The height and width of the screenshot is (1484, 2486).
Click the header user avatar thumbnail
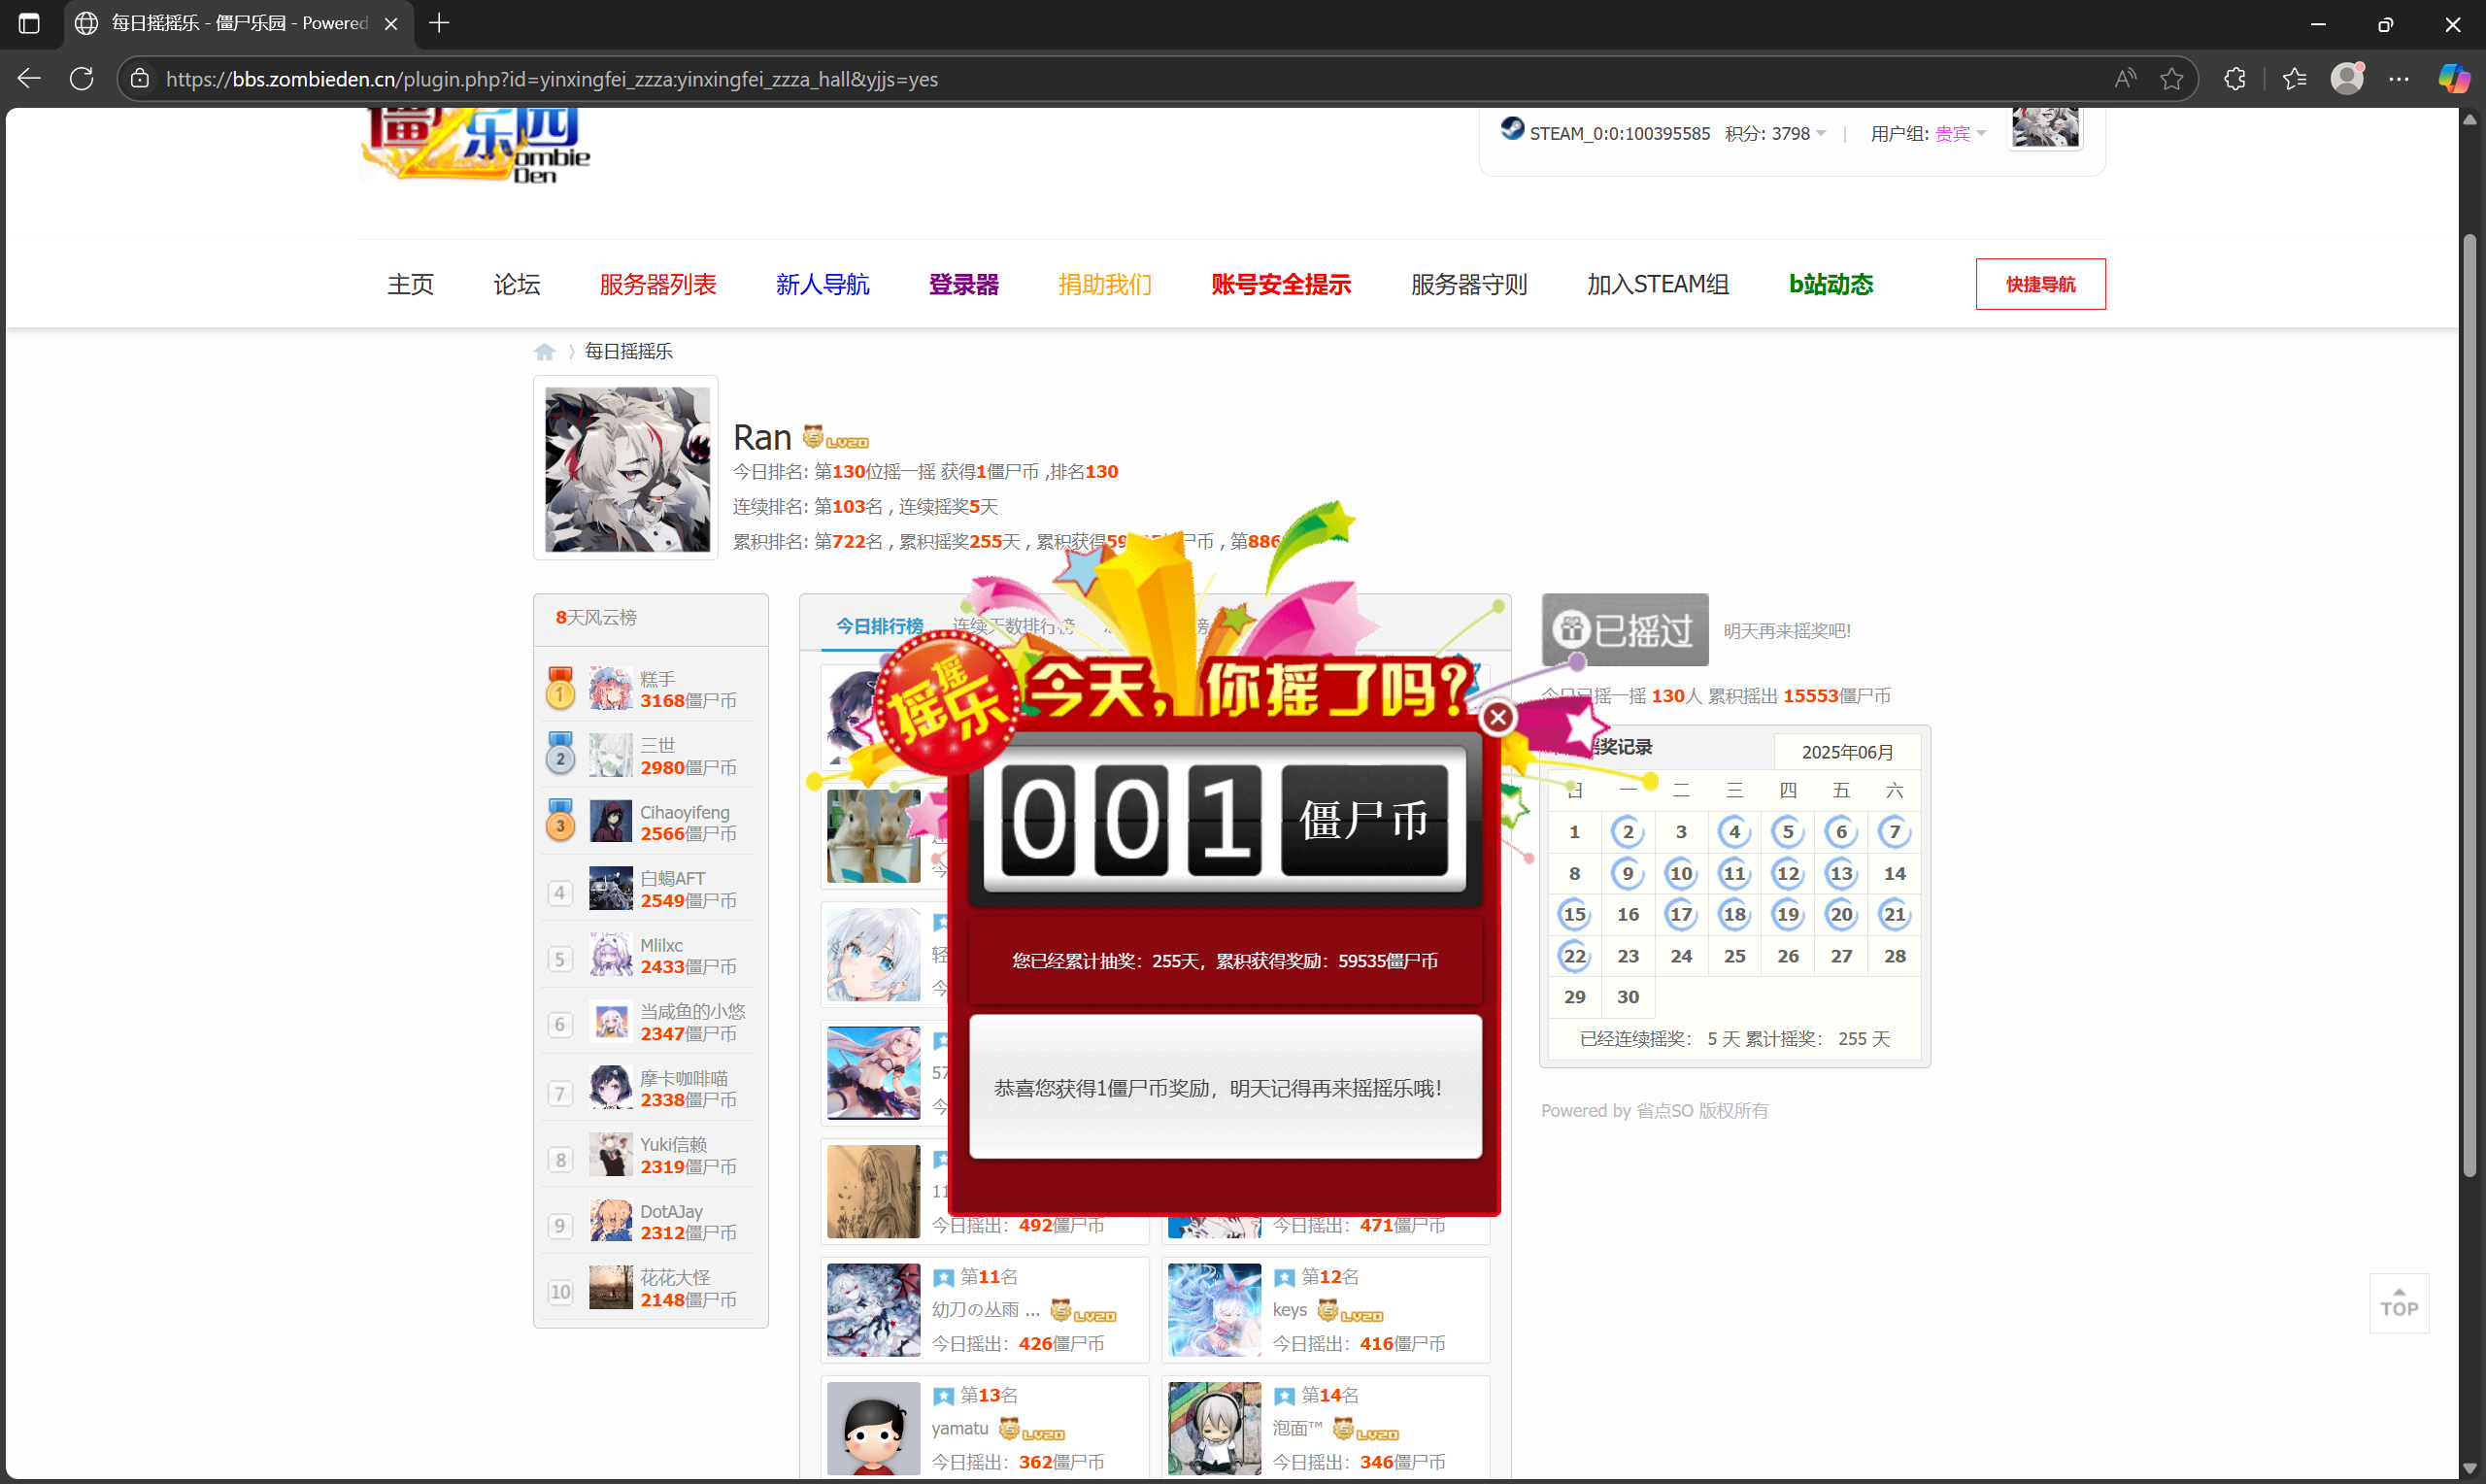coord(2045,126)
